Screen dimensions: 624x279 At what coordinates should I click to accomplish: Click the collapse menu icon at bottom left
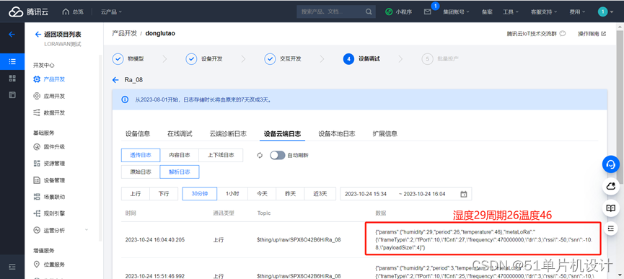point(12,266)
